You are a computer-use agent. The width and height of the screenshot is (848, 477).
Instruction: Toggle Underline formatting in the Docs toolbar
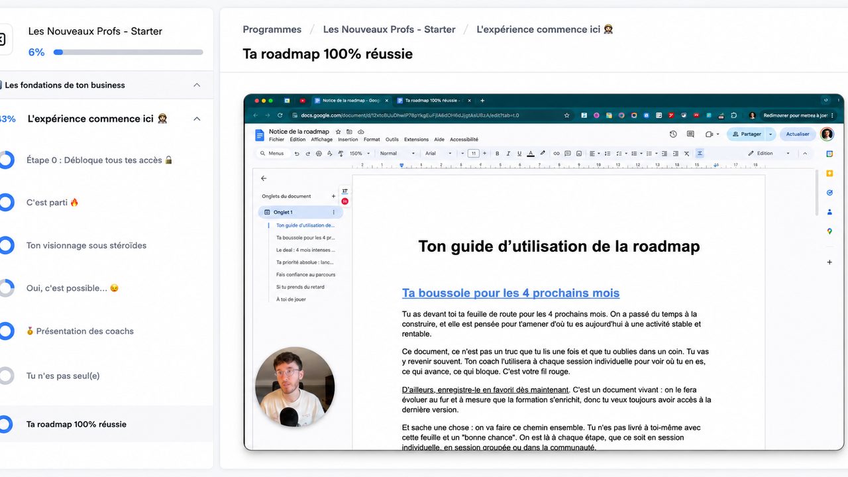click(519, 154)
